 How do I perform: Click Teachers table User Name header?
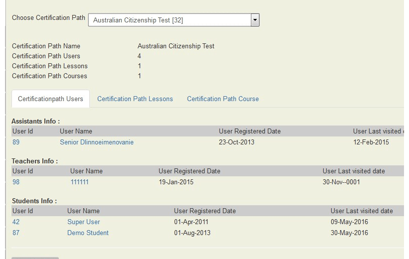(86, 171)
